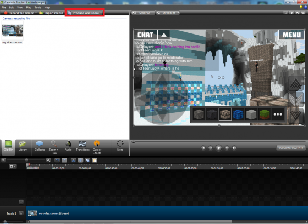Open the Tools menu
Screen dimensions: 308x224
tap(37, 8)
